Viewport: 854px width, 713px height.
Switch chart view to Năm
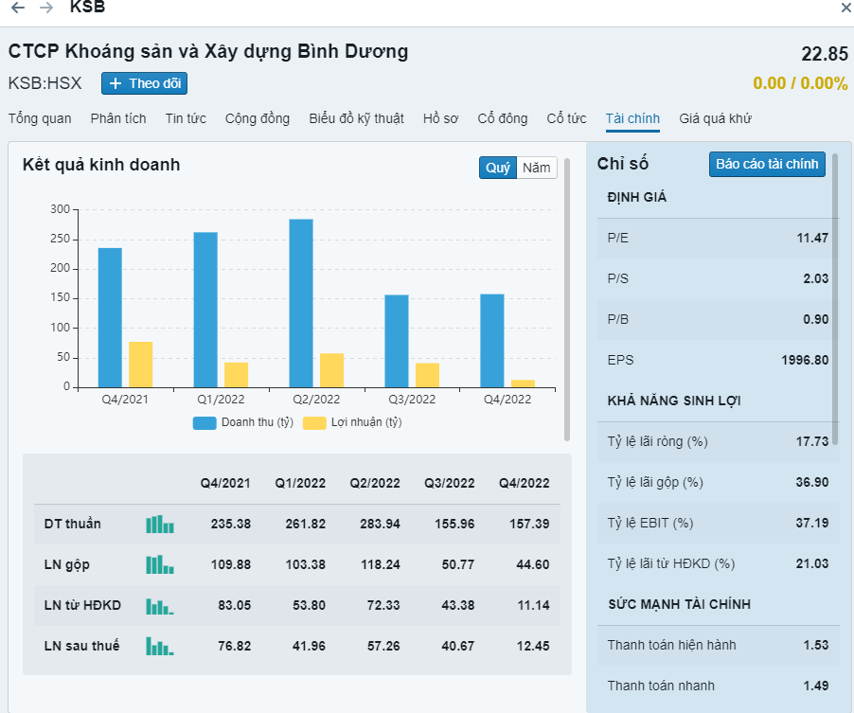pyautogui.click(x=537, y=168)
